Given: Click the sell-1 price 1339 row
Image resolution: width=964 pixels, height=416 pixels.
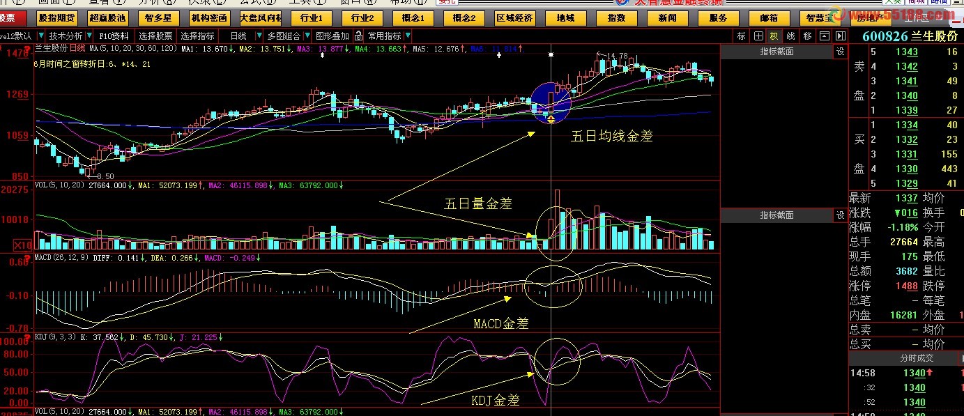Looking at the screenshot, I should pos(915,110).
